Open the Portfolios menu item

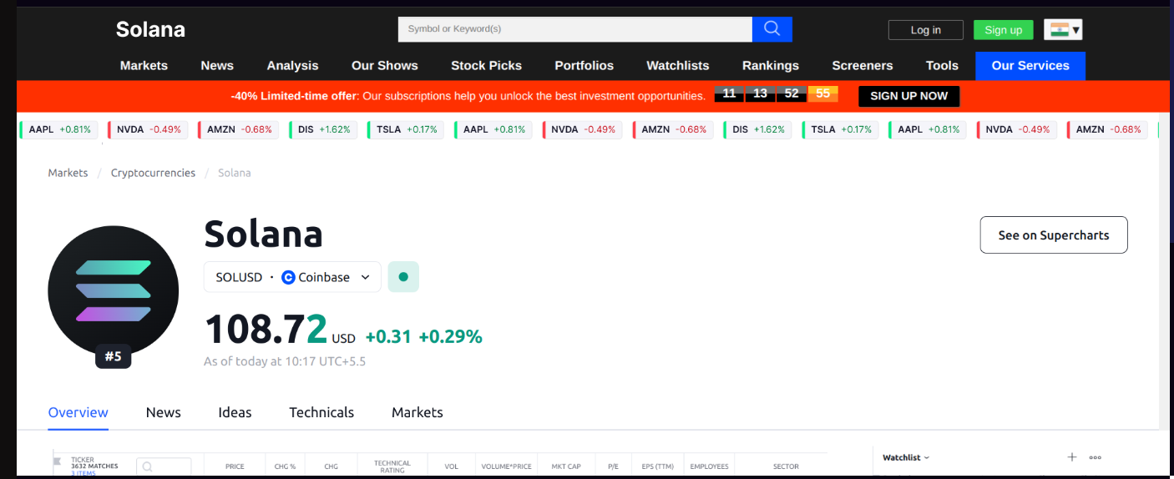(x=584, y=65)
